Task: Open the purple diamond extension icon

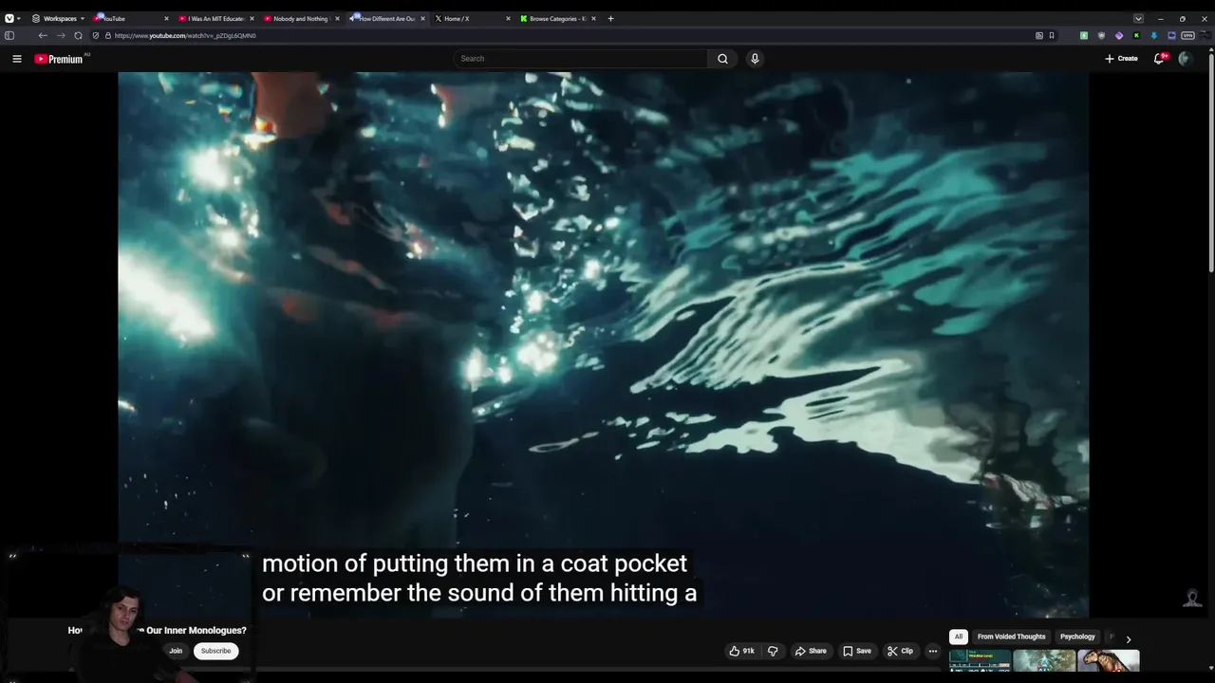Action: [x=1119, y=35]
